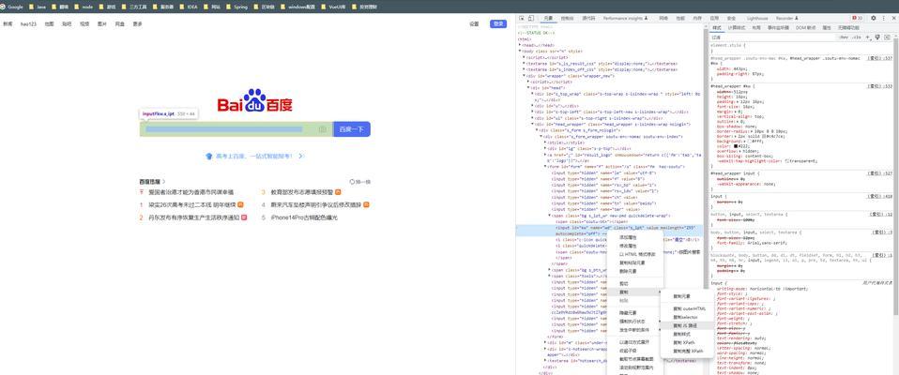Open DevTools settings gear
Screen dimensions: 899x375
coord(874,19)
